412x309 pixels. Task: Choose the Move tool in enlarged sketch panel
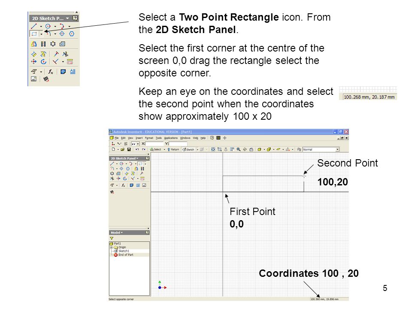(x=33, y=61)
